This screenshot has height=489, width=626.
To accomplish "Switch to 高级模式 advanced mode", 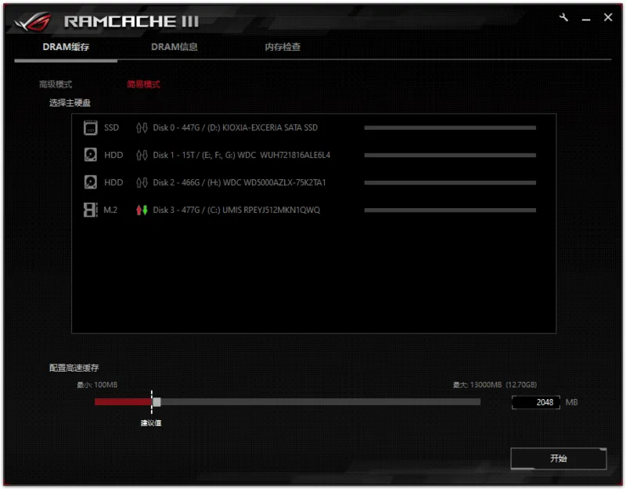I will point(56,84).
